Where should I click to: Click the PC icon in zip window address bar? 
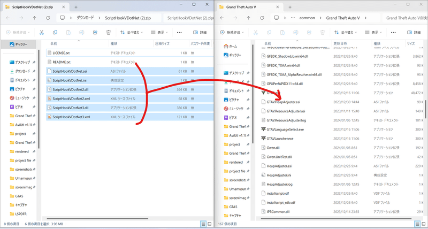(63, 18)
